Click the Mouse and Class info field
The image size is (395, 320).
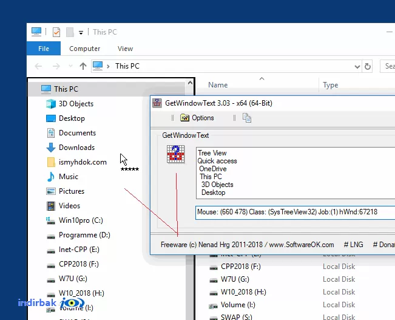[295, 213]
